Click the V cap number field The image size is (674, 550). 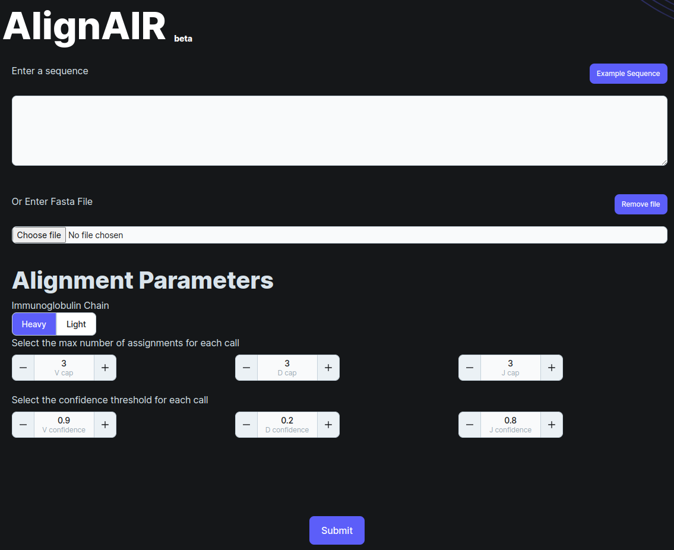click(x=64, y=364)
